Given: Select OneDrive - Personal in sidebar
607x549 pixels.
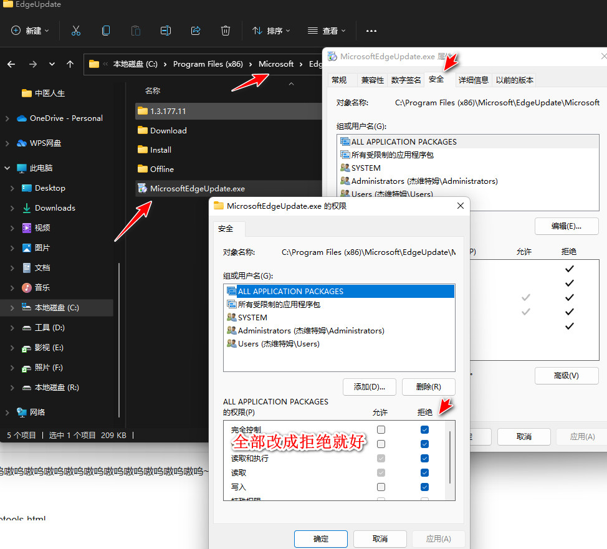Looking at the screenshot, I should point(60,118).
